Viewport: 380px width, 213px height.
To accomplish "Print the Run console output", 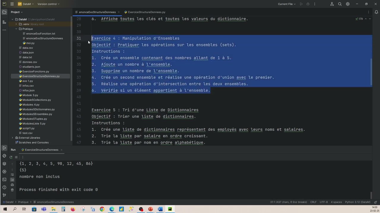I will pos(12,185).
